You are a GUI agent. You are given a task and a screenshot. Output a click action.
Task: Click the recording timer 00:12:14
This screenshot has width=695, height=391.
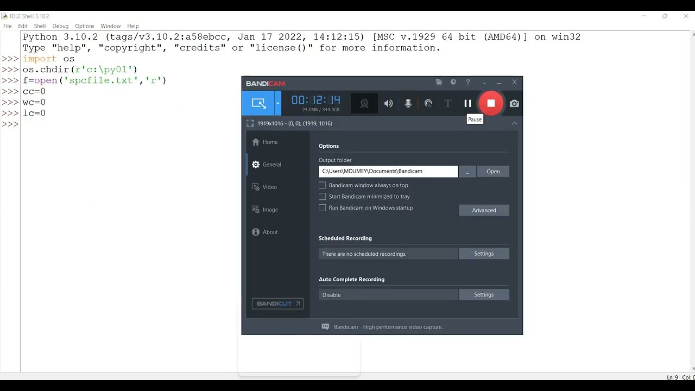click(316, 100)
